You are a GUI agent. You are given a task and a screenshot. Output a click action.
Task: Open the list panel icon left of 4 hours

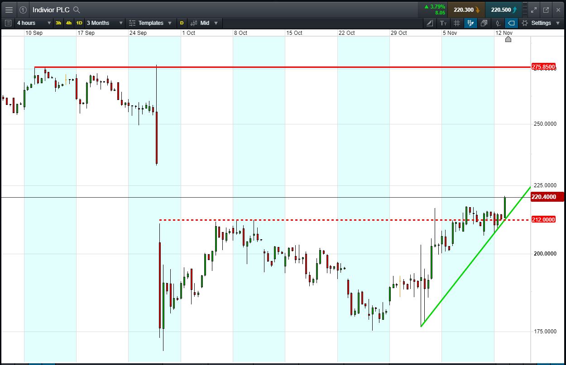click(8, 23)
